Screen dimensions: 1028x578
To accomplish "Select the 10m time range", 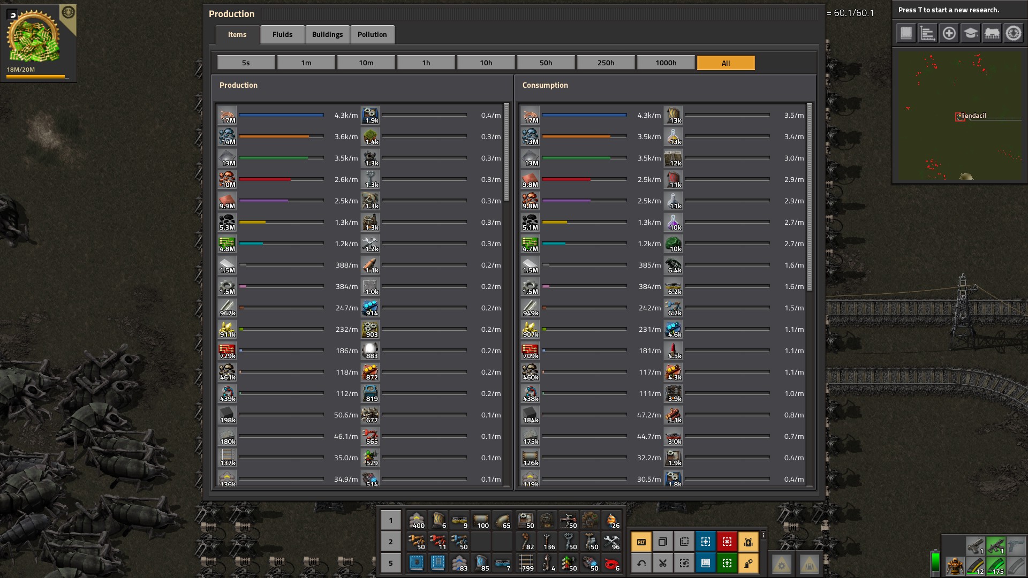I will coord(366,63).
